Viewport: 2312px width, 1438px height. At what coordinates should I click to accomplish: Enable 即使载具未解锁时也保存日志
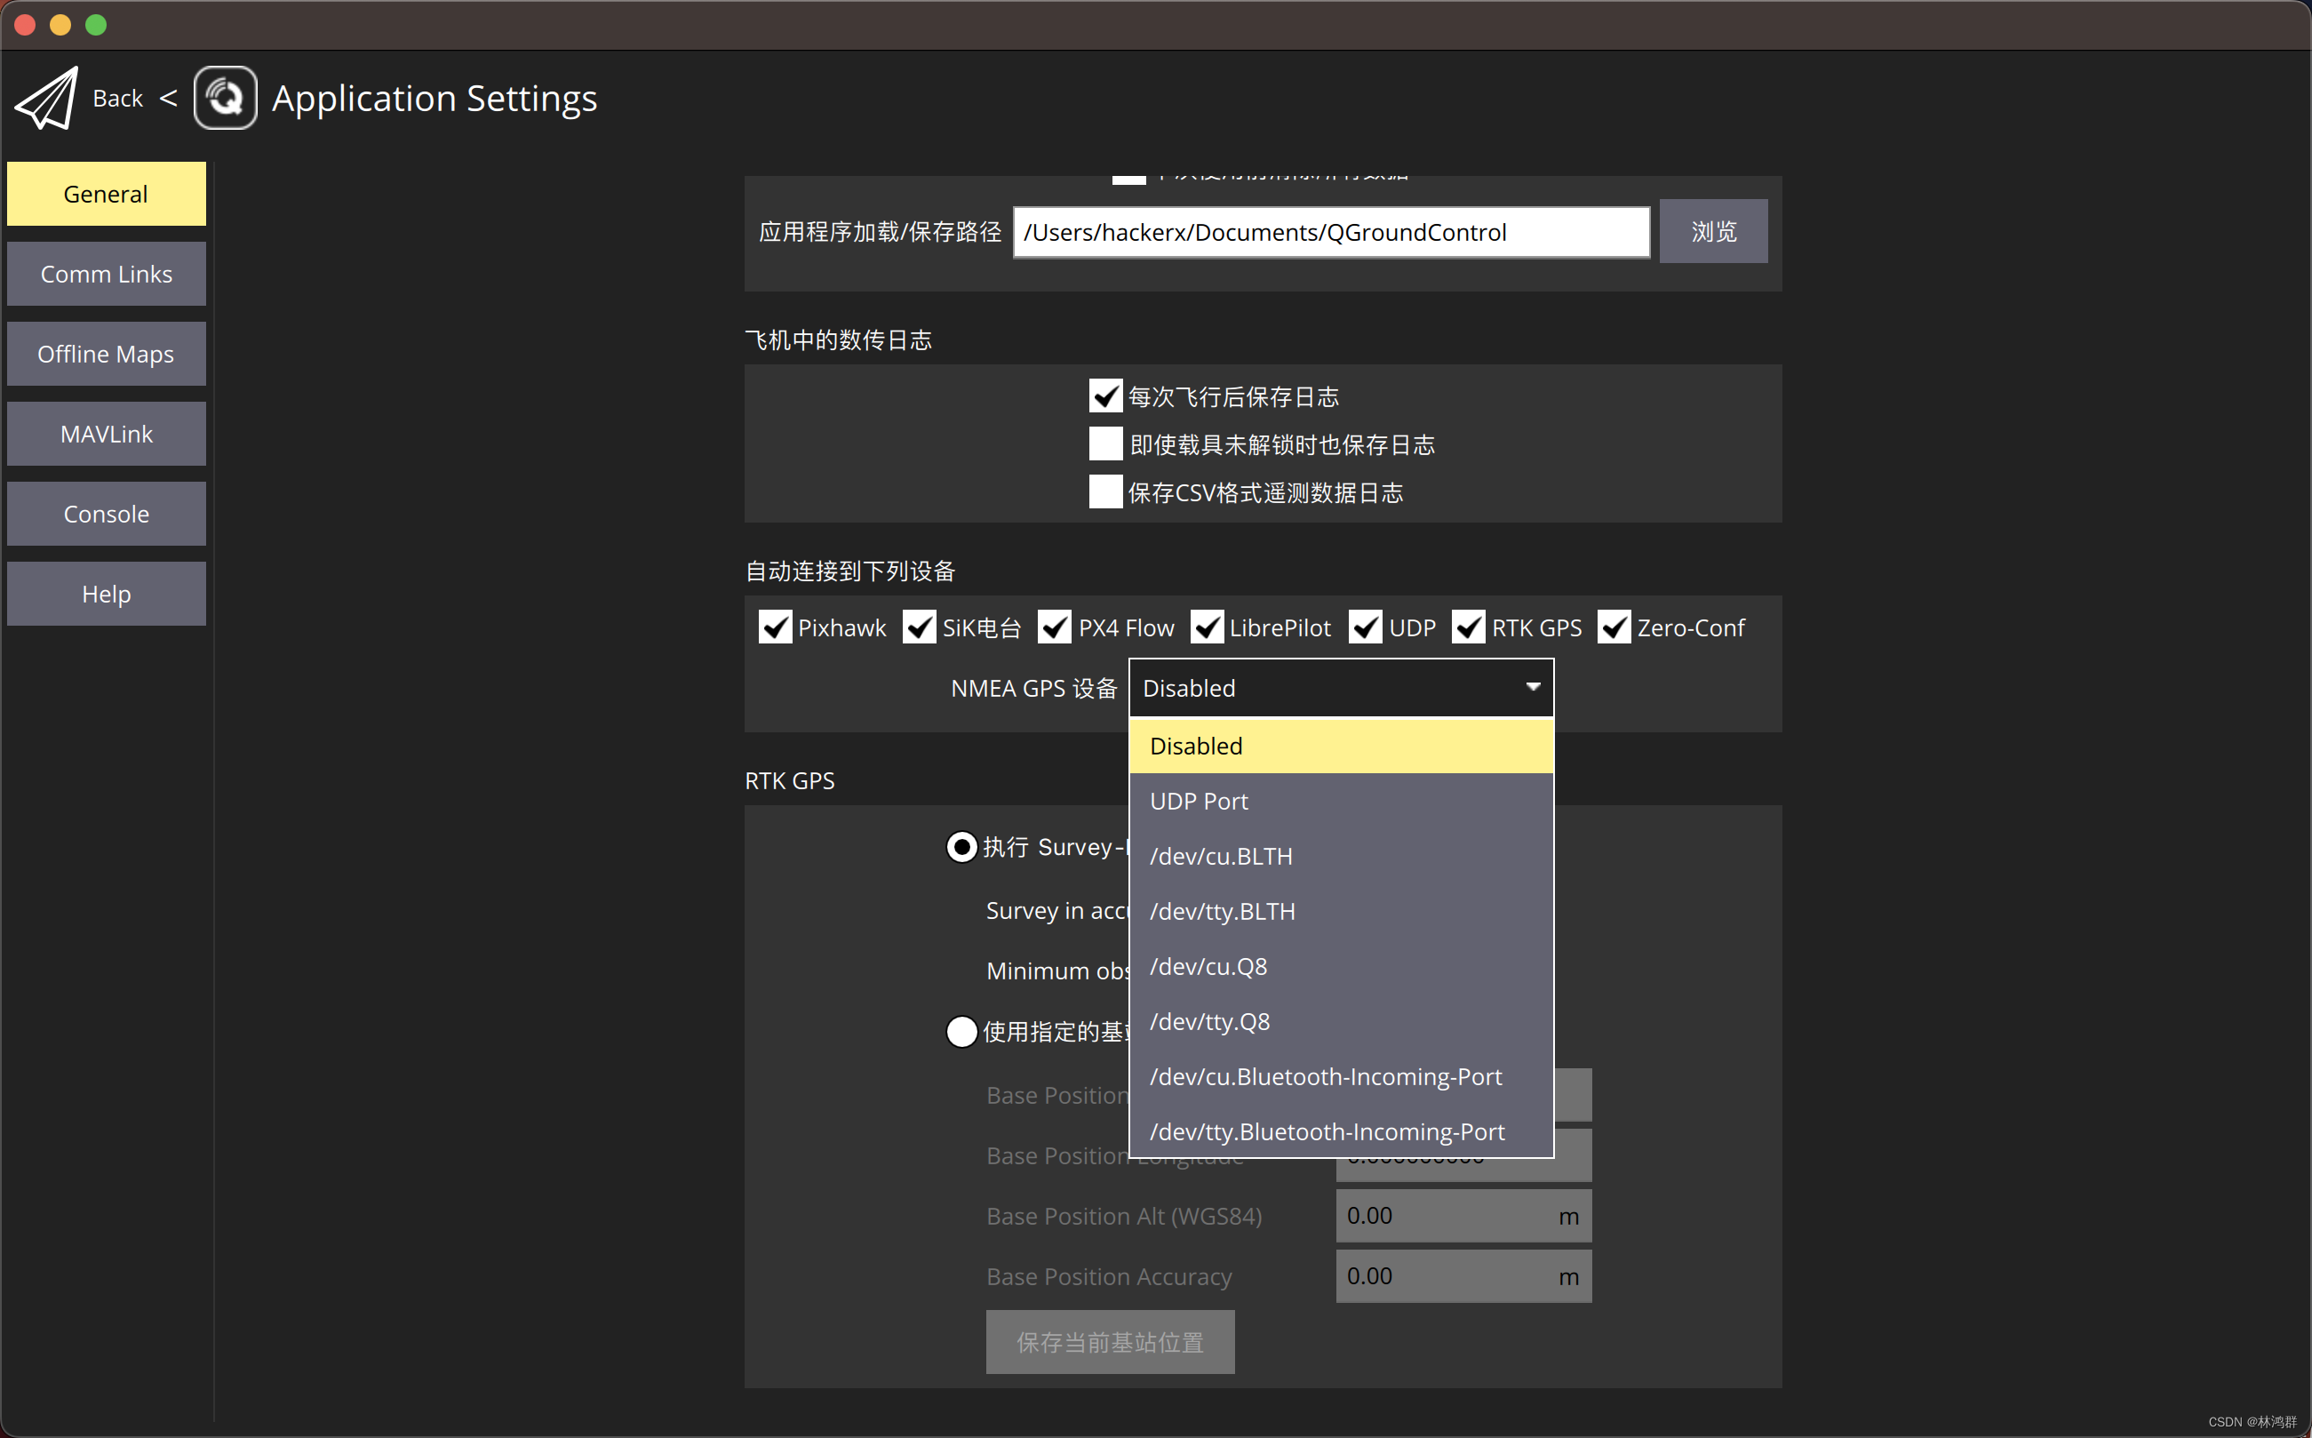(x=1104, y=443)
